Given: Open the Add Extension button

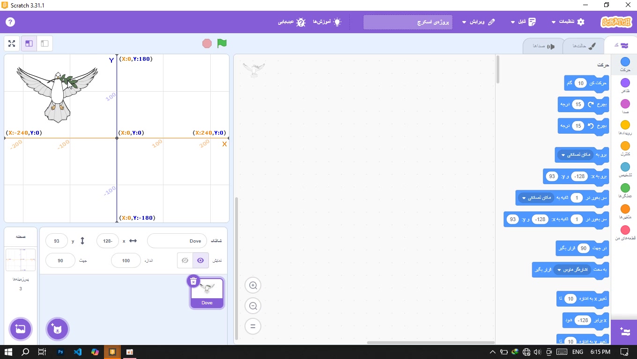Looking at the screenshot, I should coord(625,332).
